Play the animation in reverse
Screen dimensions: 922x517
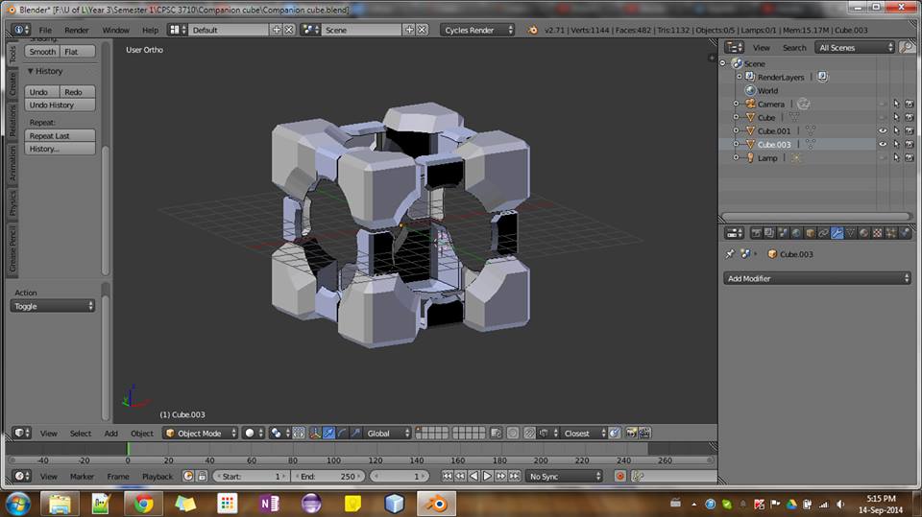click(473, 476)
